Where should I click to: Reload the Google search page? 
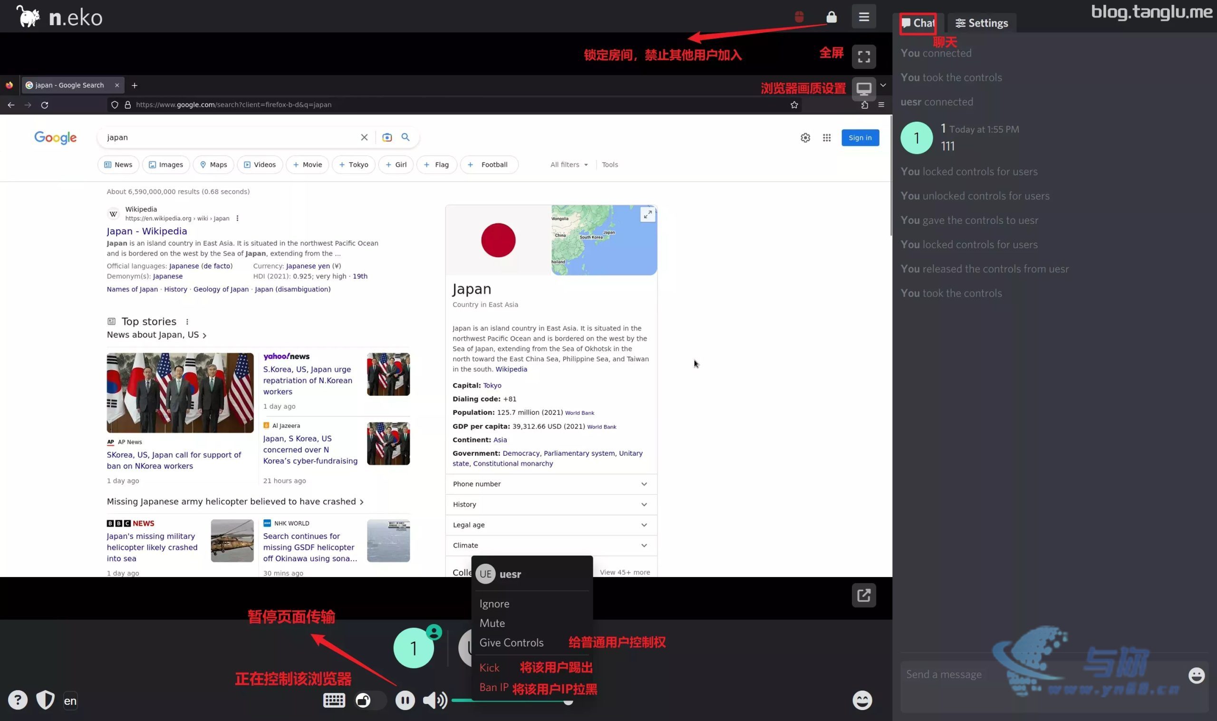45,105
